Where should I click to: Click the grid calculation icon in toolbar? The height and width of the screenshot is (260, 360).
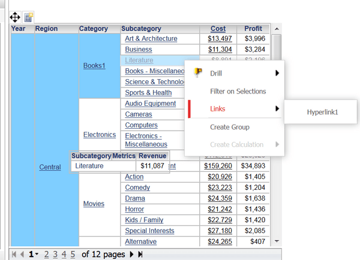pos(28,17)
